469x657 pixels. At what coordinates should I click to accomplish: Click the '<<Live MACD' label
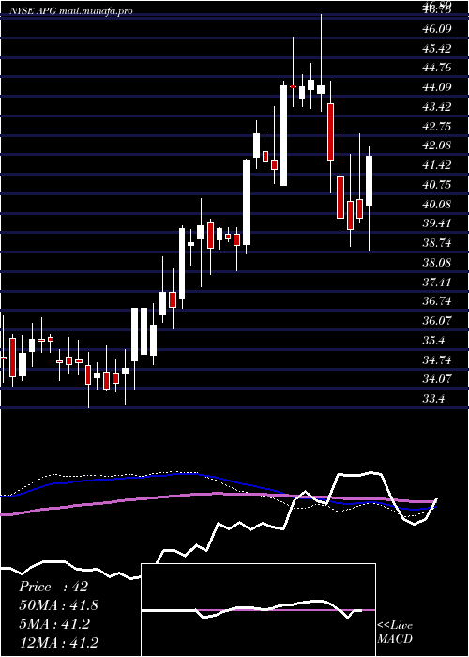(x=395, y=633)
